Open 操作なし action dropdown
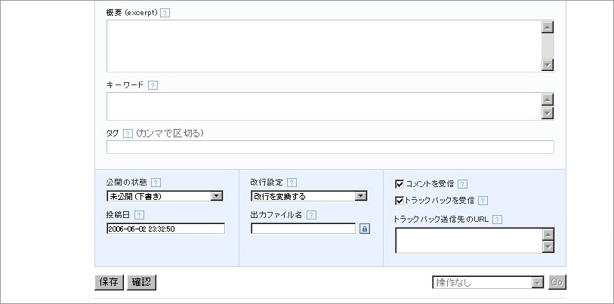Viewport: 614px width, 304px height. [x=489, y=282]
